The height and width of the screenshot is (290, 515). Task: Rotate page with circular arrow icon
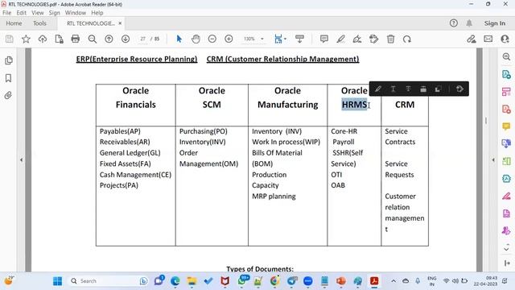click(x=407, y=39)
